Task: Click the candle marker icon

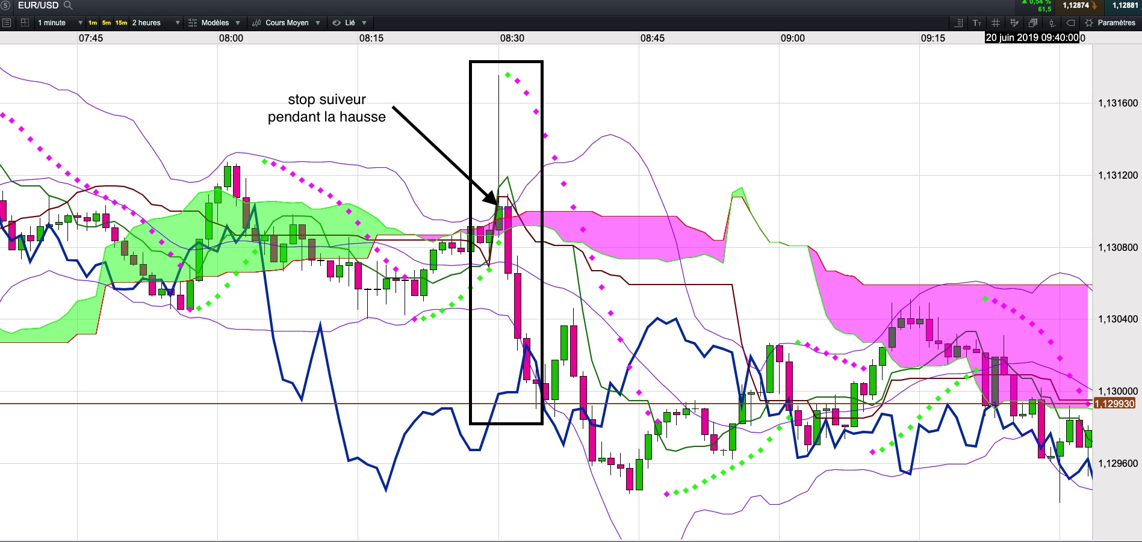Action: (x=1052, y=23)
